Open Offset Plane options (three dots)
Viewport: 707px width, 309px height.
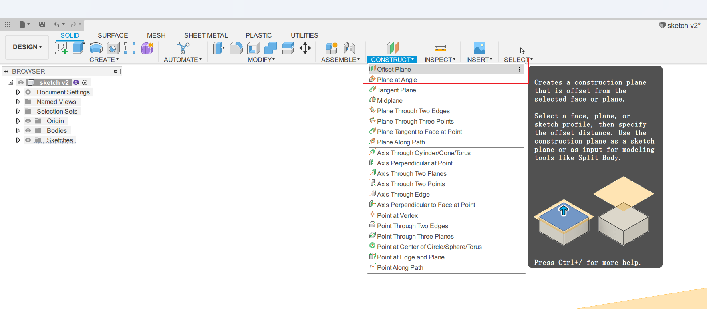520,69
